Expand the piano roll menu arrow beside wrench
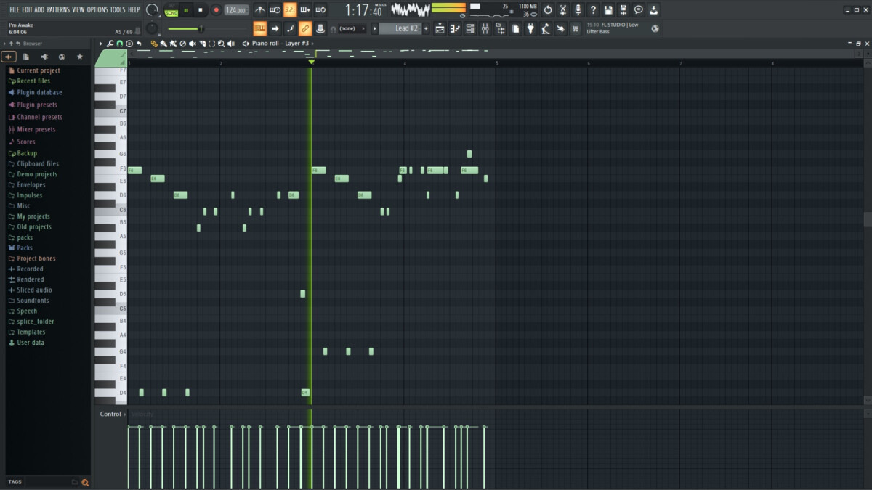Screen dimensions: 872x490 point(101,44)
